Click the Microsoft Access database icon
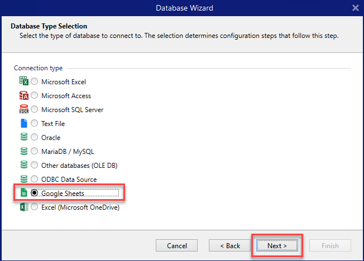Screen dimensions: 364x261 (x=23, y=95)
